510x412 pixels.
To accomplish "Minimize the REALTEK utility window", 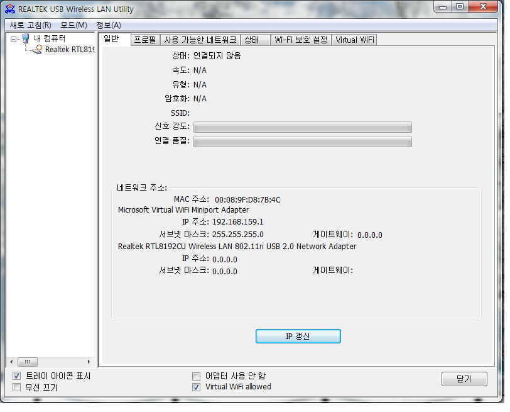I will click(442, 7).
